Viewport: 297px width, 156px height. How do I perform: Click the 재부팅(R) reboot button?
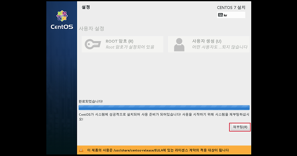[240, 127]
